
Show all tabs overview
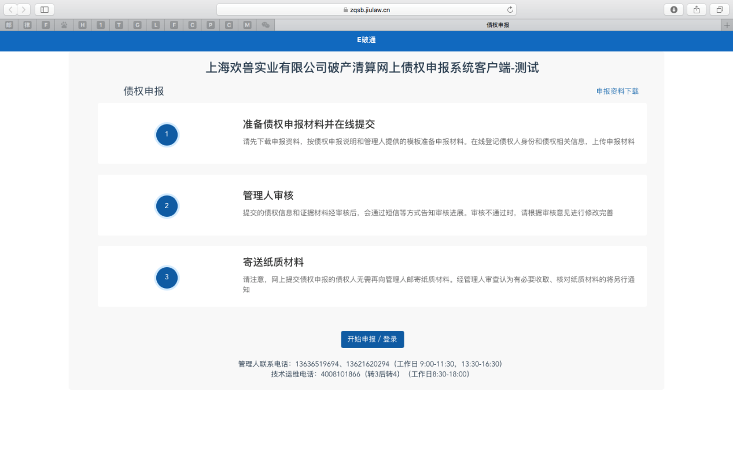pyautogui.click(x=720, y=9)
